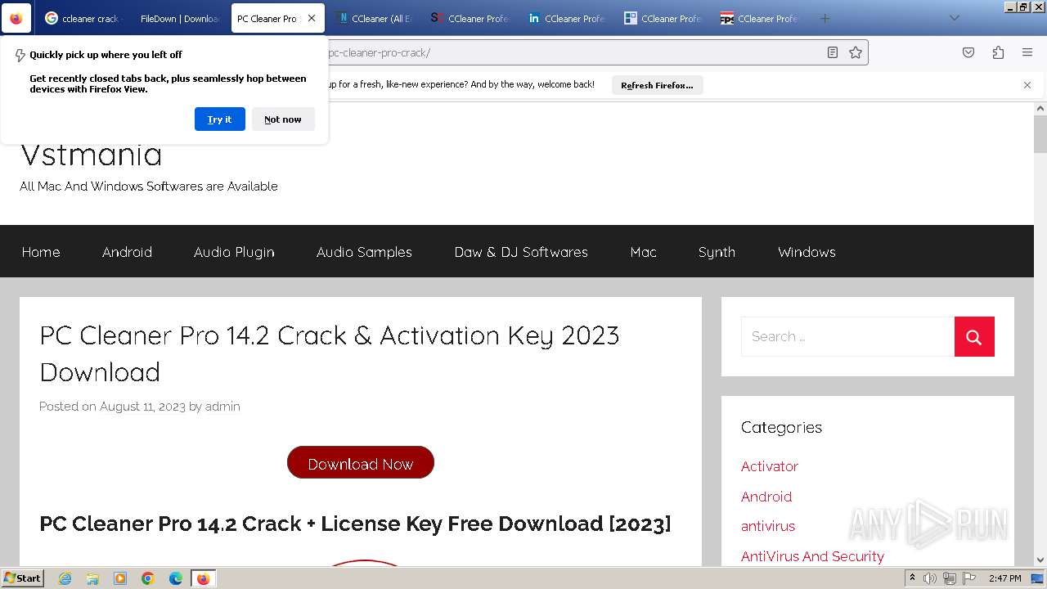Launch Internet Explorer from the taskbar

(65, 578)
